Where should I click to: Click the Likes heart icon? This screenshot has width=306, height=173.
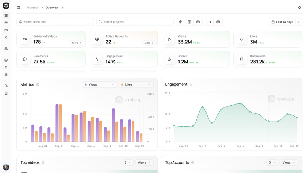[x=242, y=39]
